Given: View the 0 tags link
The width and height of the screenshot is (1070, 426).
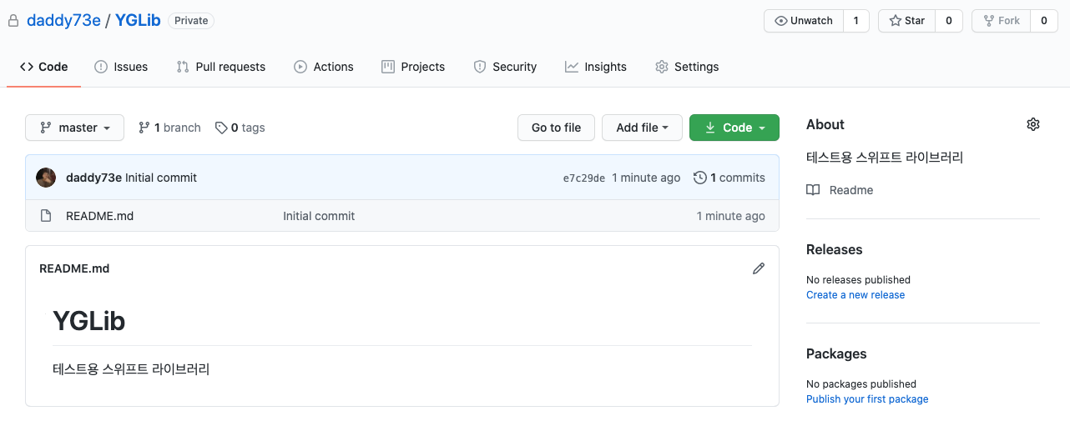Looking at the screenshot, I should pyautogui.click(x=240, y=128).
